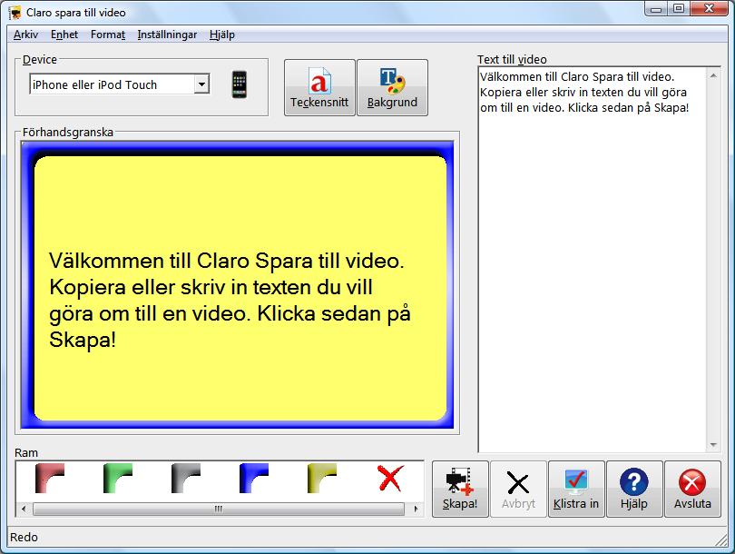Open the Hjälp menu in menu bar
This screenshot has width=735, height=554.
pos(222,35)
